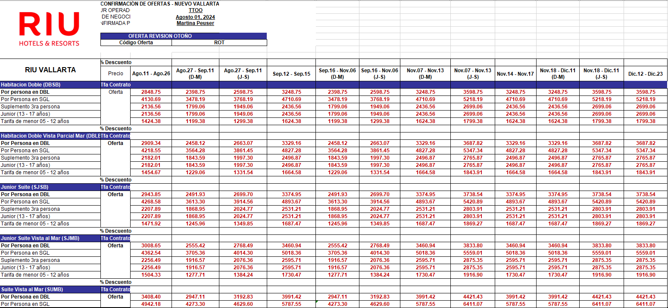Click 'Tfa Contrato' beside Suite Vista al Mar (SUMB)
This screenshot has height=308, width=668.
[x=115, y=290]
